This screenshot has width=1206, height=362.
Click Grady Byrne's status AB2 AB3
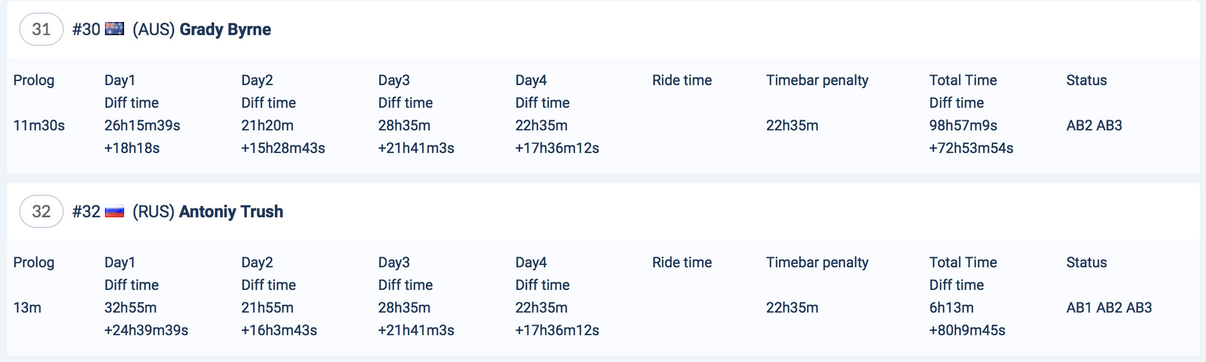pyautogui.click(x=1094, y=126)
